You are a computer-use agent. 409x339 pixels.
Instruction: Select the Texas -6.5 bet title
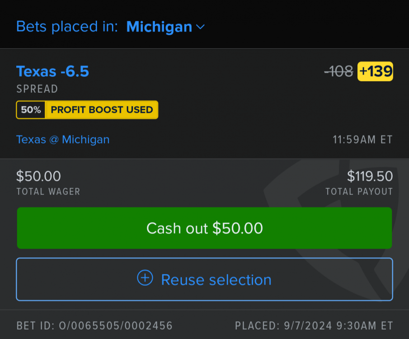(x=52, y=71)
